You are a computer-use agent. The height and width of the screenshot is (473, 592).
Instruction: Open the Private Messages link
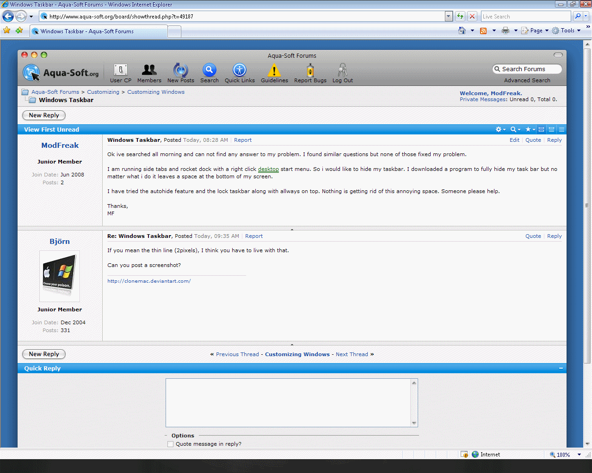[x=483, y=99]
